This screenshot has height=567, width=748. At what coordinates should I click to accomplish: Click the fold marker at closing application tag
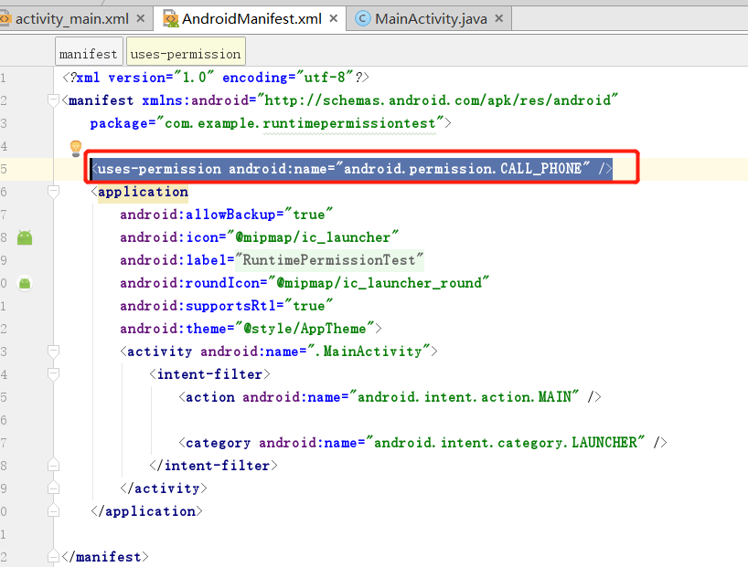pos(53,511)
